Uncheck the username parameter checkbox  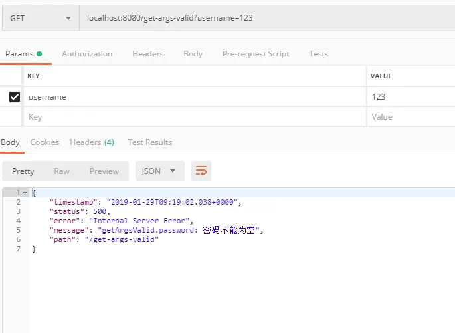pos(15,97)
